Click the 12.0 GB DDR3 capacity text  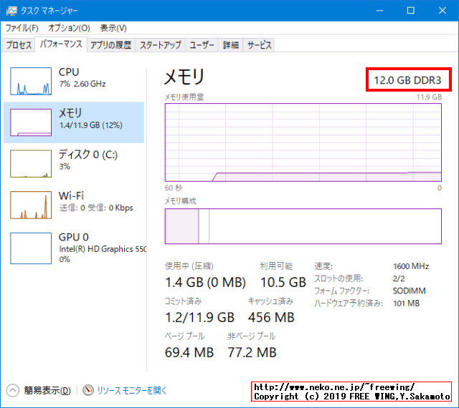click(x=407, y=80)
